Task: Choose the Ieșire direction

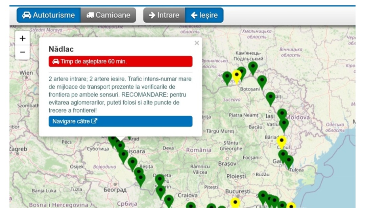Action: 204,15
